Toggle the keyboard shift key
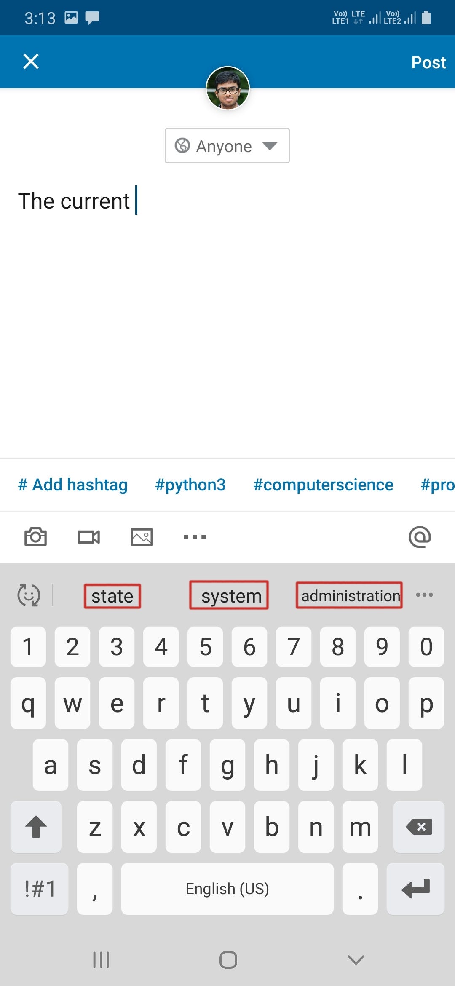The height and width of the screenshot is (986, 455). [x=36, y=827]
